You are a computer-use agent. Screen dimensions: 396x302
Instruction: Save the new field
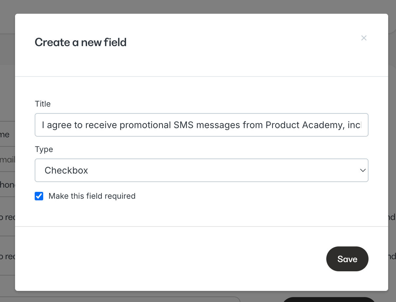point(347,259)
